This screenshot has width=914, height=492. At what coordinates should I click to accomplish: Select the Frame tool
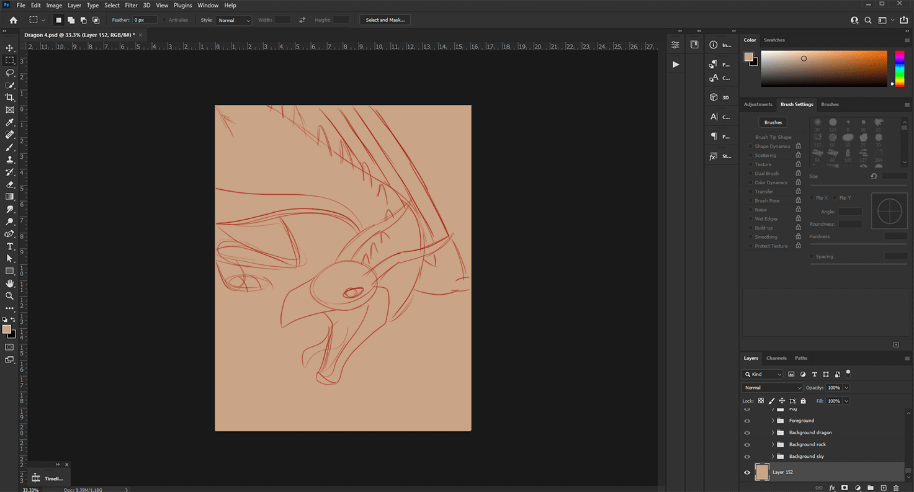[x=9, y=110]
